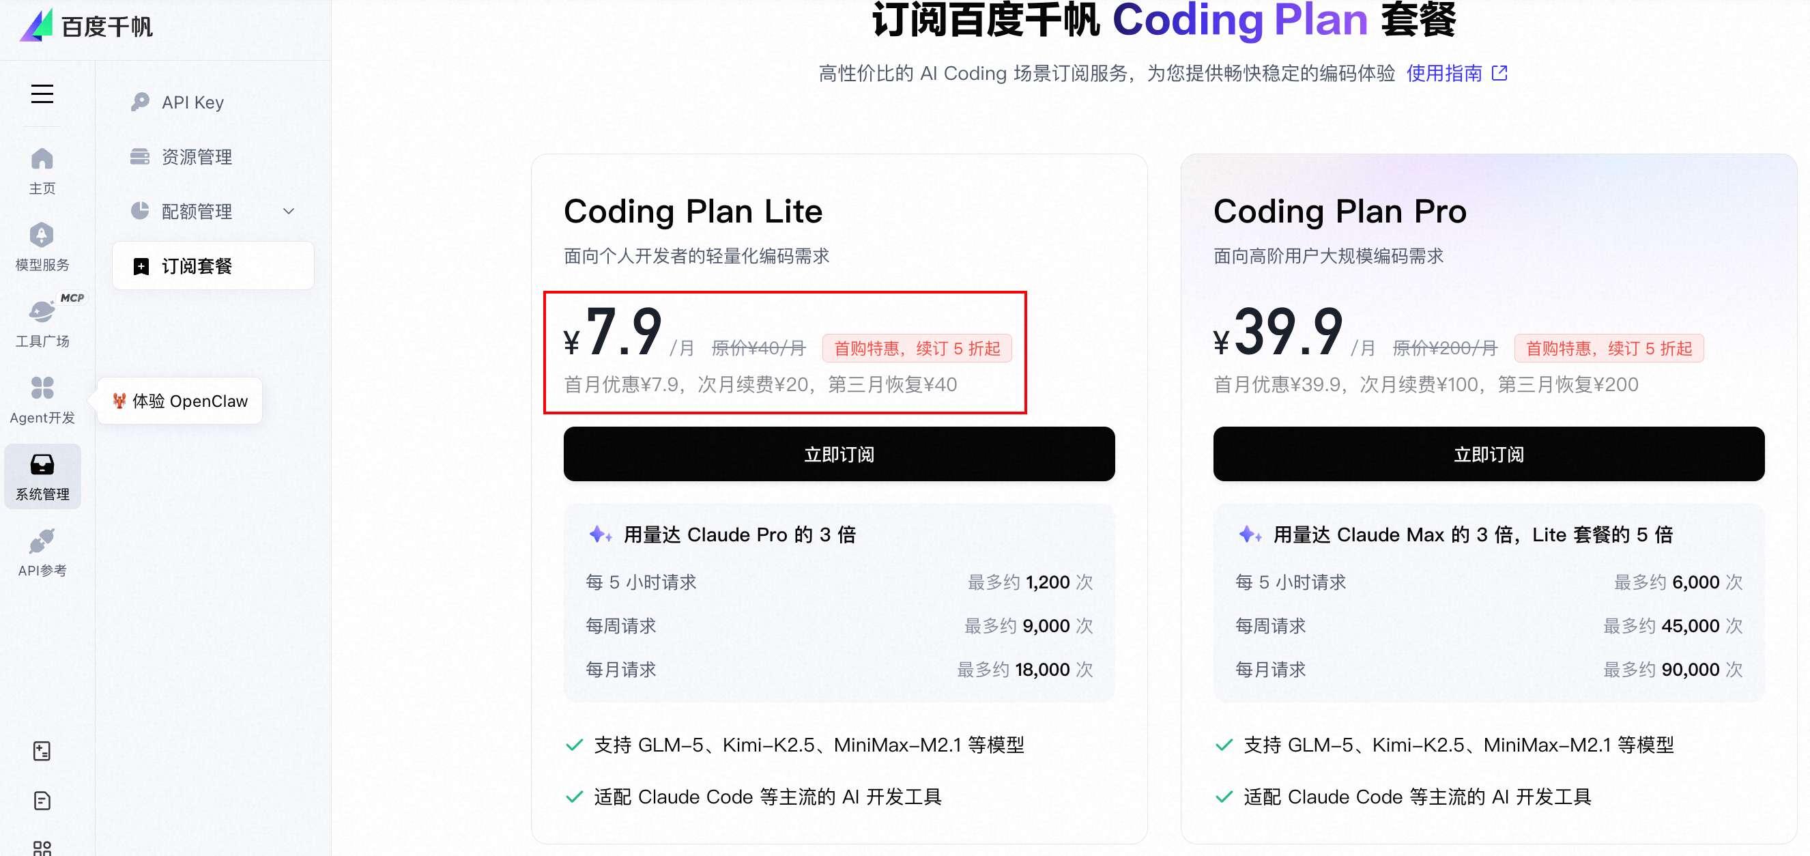Open 模型服务 in the sidebar
1810x856 pixels.
pos(42,246)
